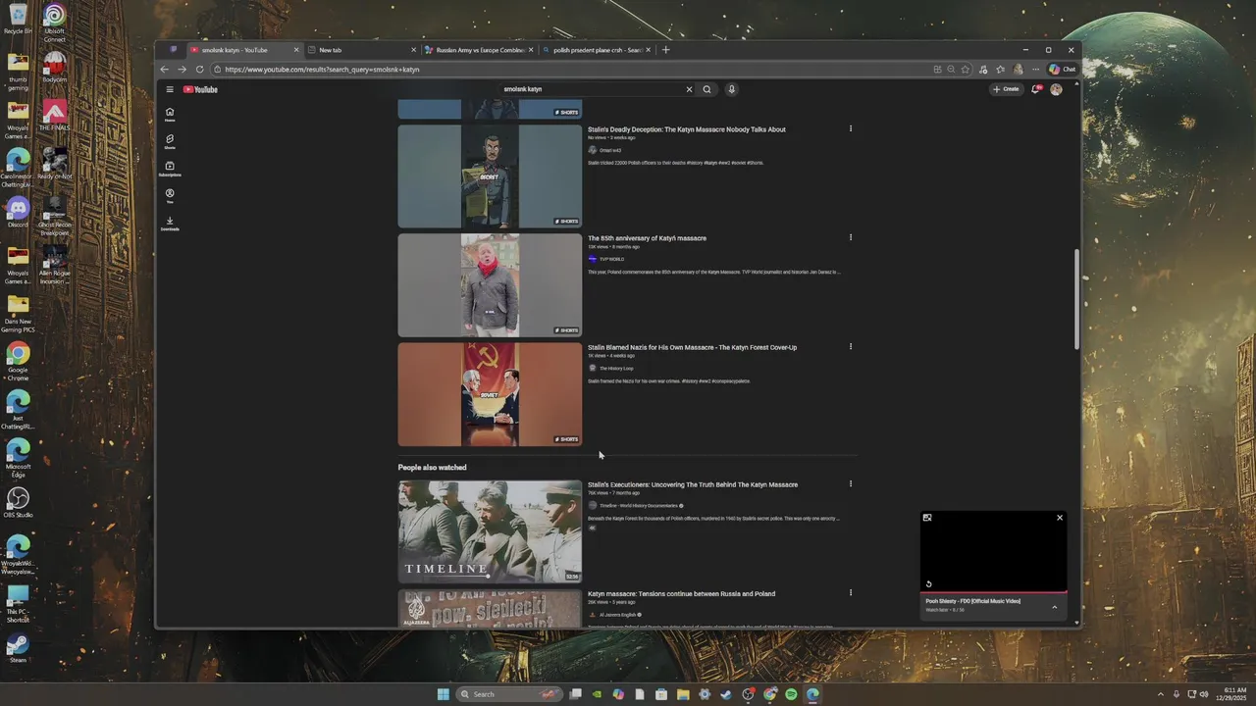The image size is (1256, 706).
Task: Open options for 'Stalin's Deadly Deception' video
Action: pyautogui.click(x=850, y=128)
